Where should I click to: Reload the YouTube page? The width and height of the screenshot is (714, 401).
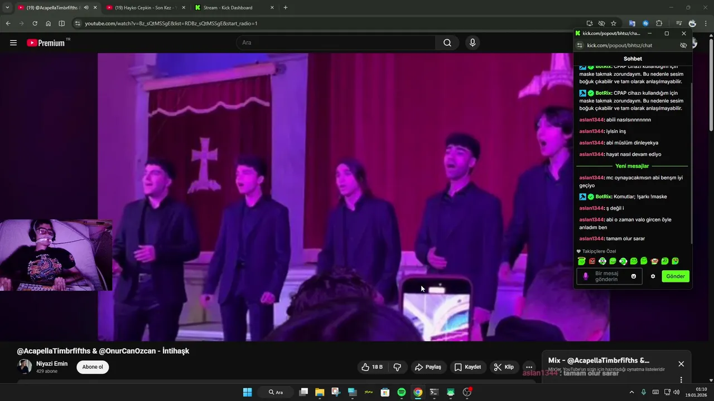point(35,23)
